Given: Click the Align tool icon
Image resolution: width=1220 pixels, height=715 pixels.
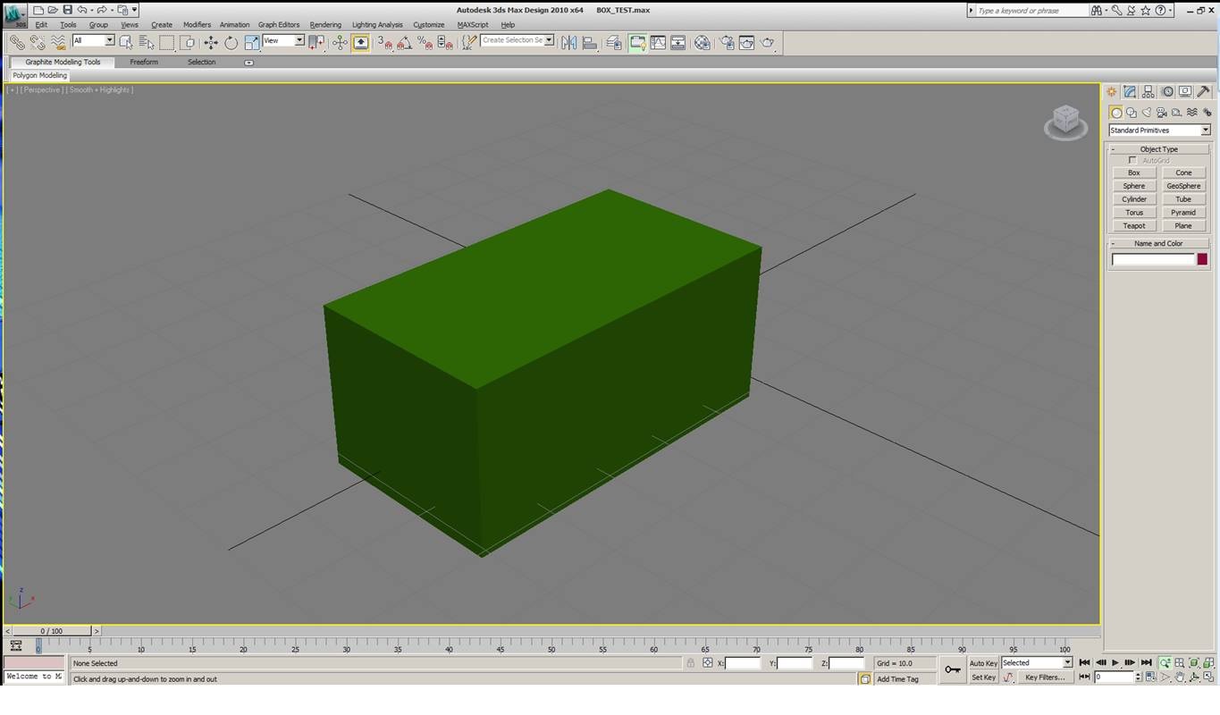Looking at the screenshot, I should click(589, 42).
